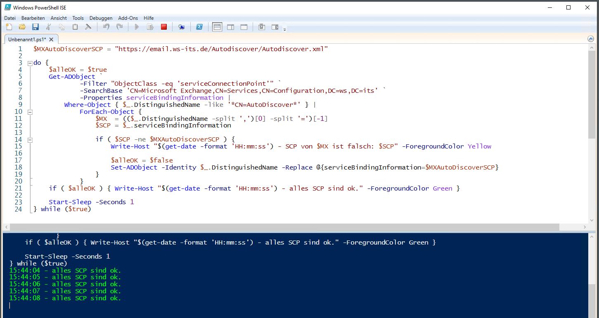Click line number 24 in the gutter

[18, 209]
